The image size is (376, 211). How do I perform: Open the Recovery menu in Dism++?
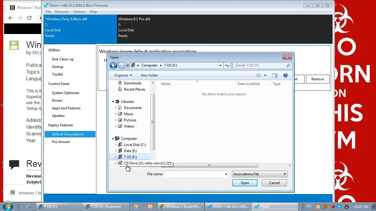(62, 12)
